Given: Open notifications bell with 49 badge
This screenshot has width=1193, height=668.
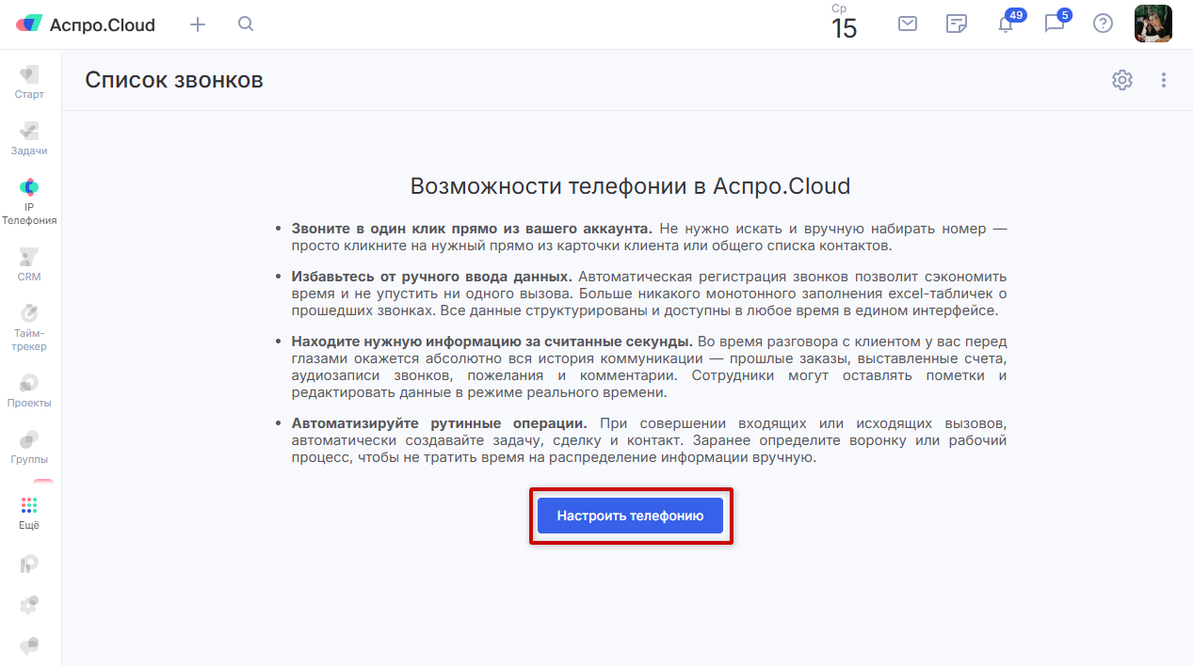Looking at the screenshot, I should click(1008, 23).
